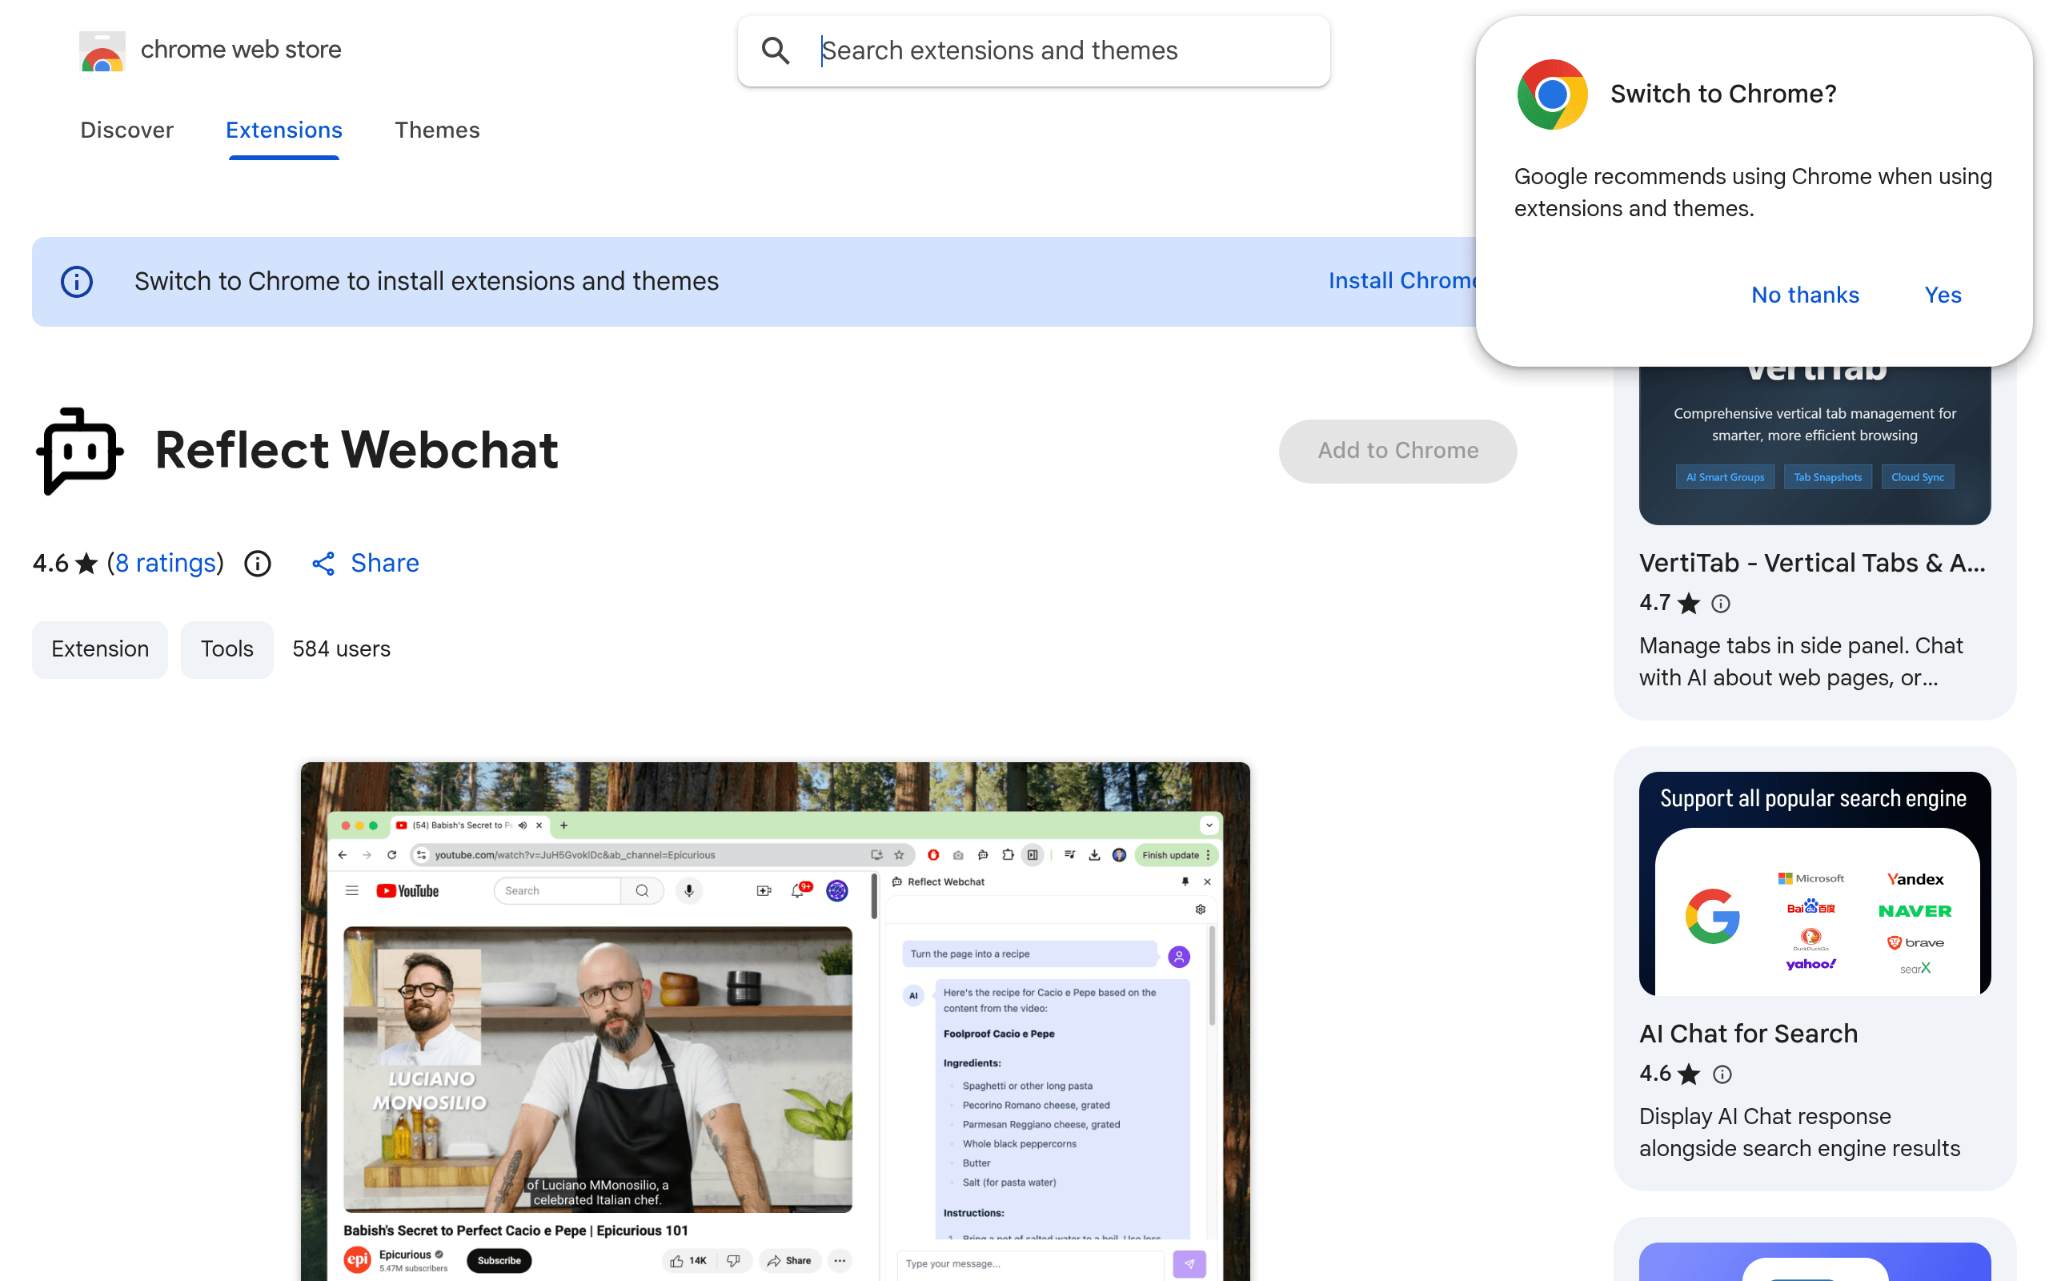Click the search magnifier icon
The height and width of the screenshot is (1281, 2049).
(776, 50)
